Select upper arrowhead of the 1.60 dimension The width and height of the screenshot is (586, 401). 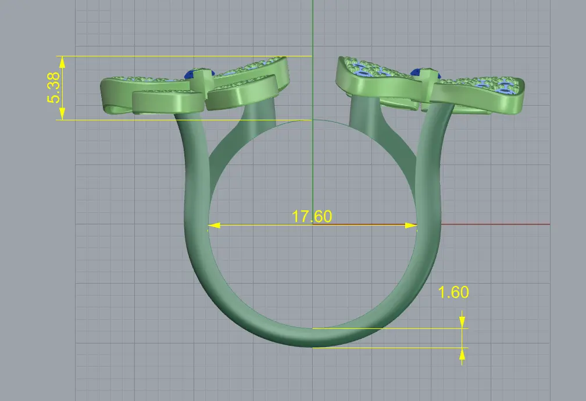click(462, 322)
